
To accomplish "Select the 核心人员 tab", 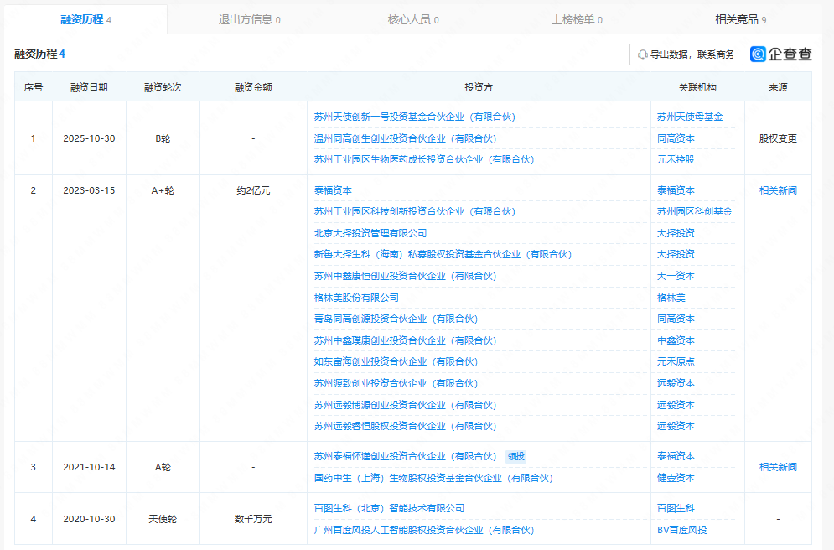I will click(413, 19).
